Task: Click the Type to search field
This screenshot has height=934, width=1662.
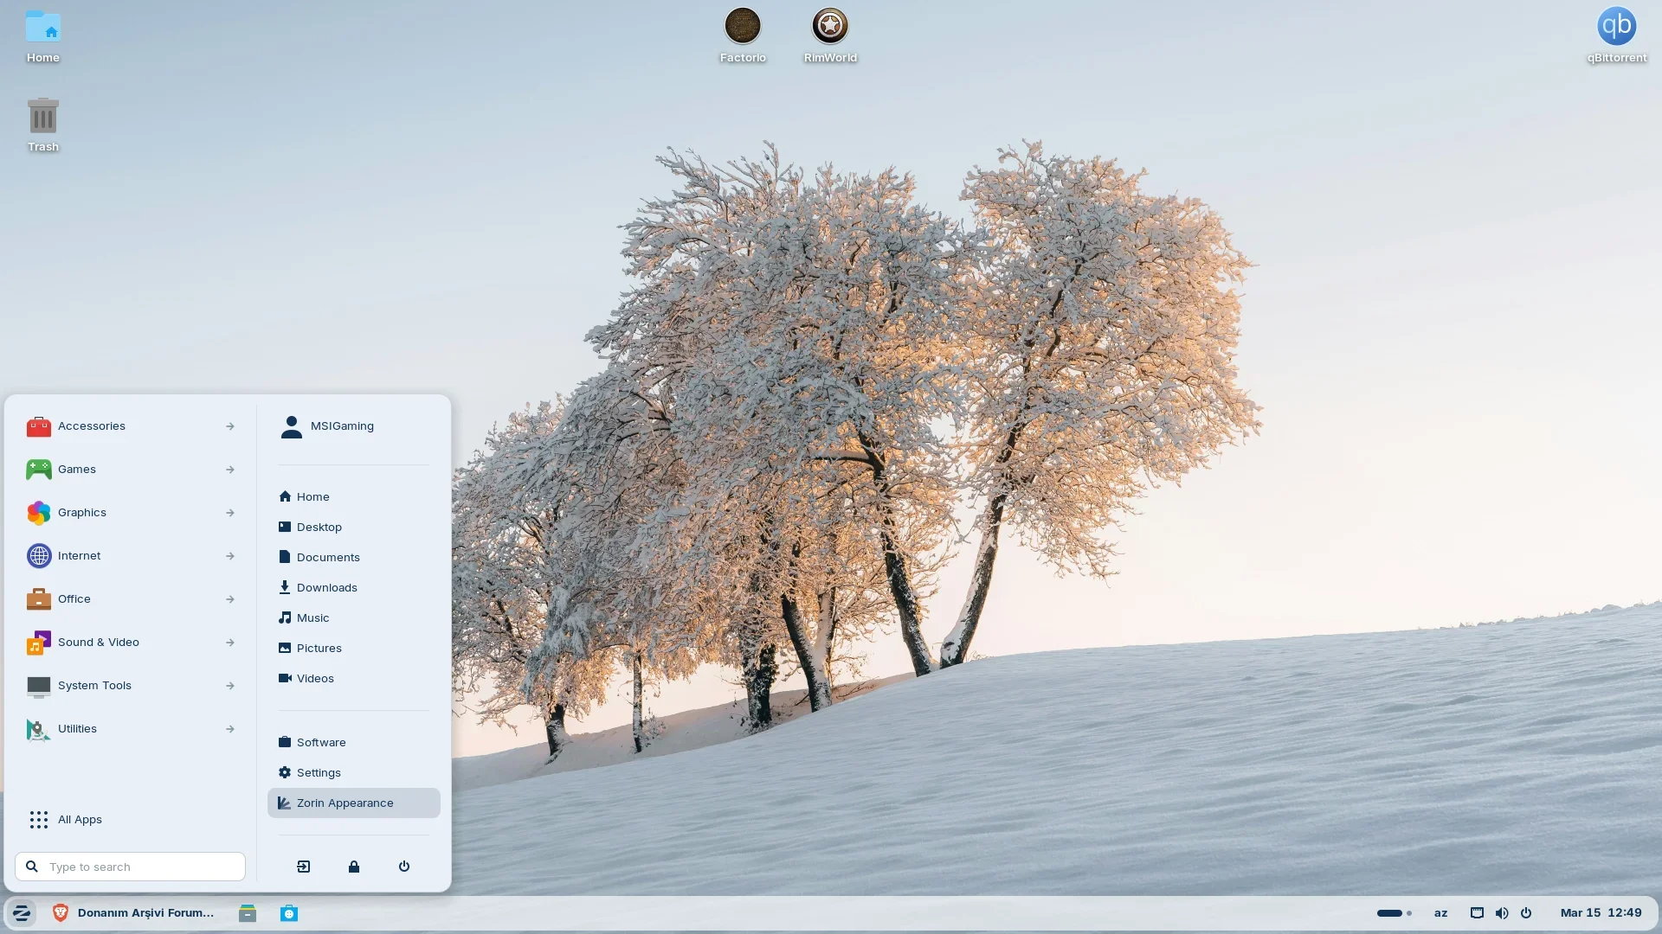Action: point(138,867)
